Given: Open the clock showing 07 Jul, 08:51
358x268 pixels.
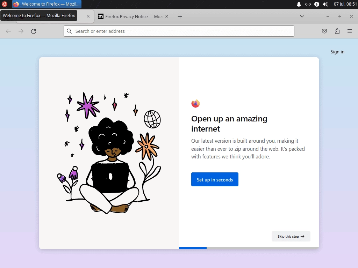Looking at the screenshot, I should pyautogui.click(x=345, y=4).
